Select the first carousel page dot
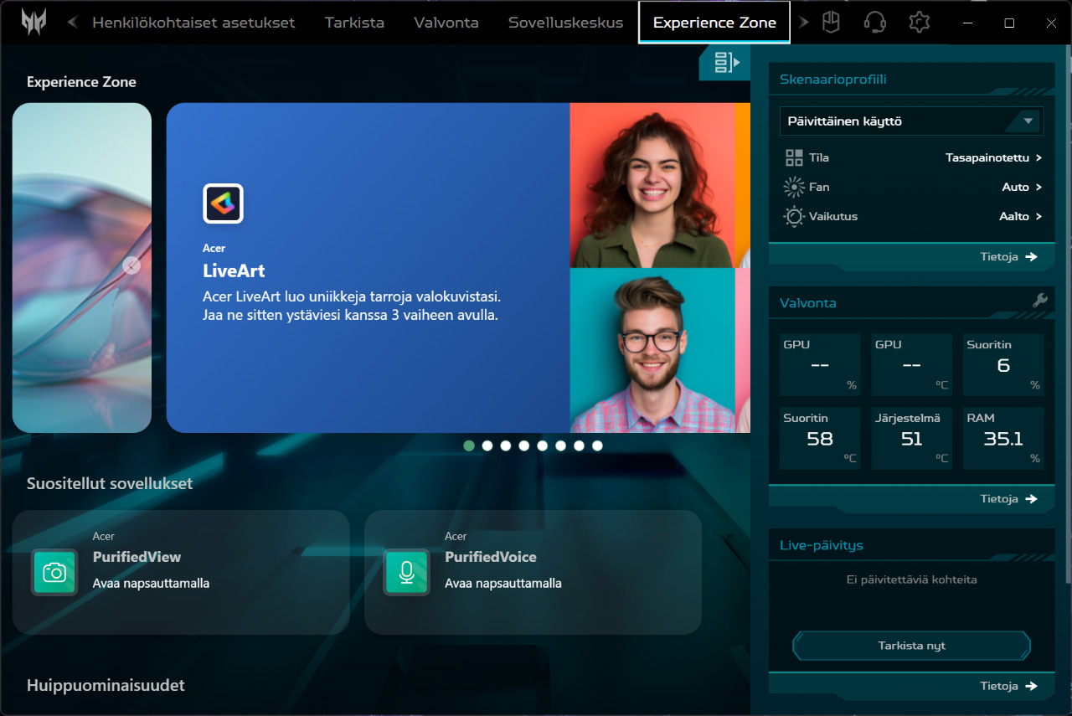Screen dimensions: 1072x716 coord(469,446)
